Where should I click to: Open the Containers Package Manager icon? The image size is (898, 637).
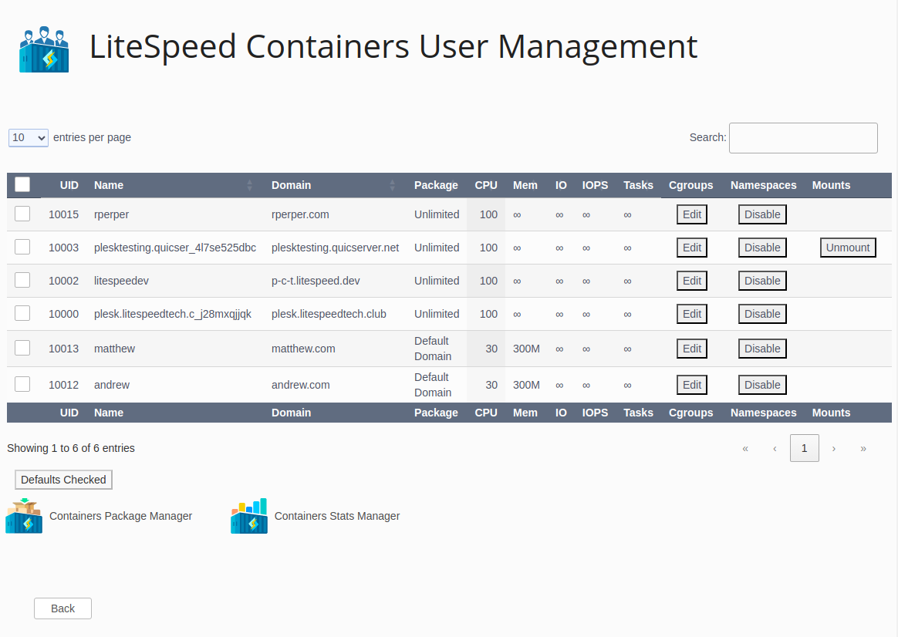23,515
